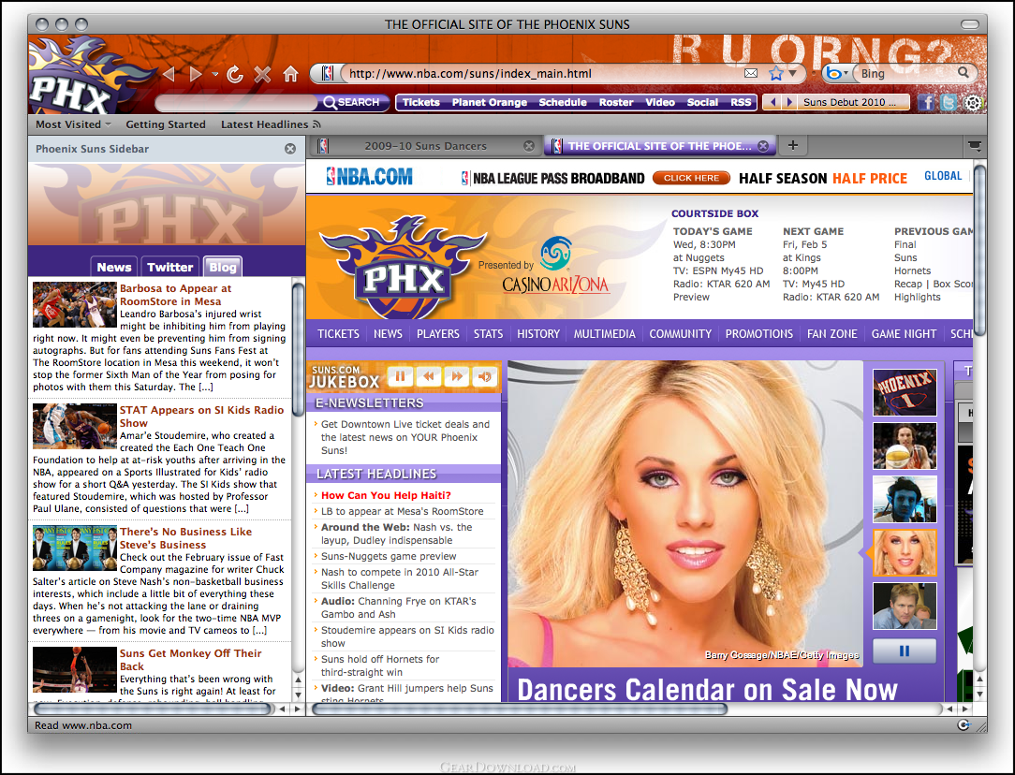The width and height of the screenshot is (1015, 775).
Task: Toggle the Jukebox volume speaker
Action: pyautogui.click(x=485, y=376)
